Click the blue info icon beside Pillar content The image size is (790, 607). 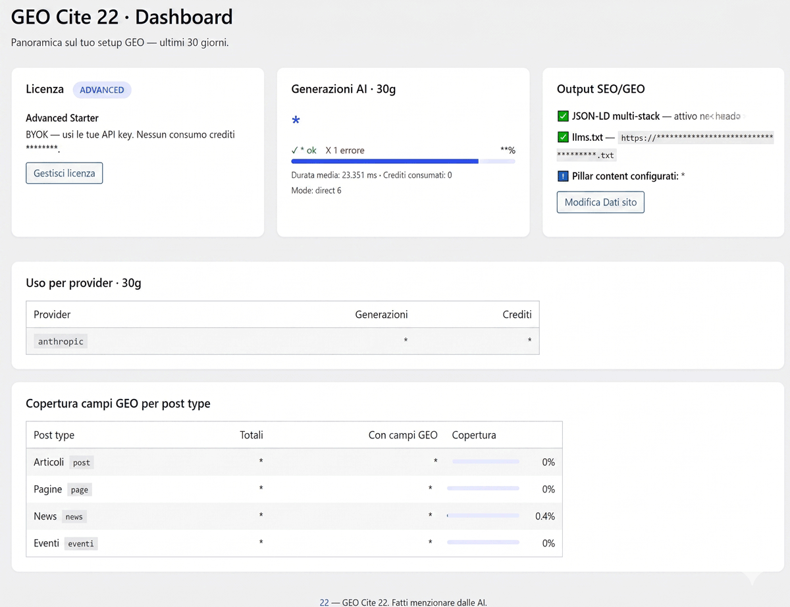(x=563, y=176)
